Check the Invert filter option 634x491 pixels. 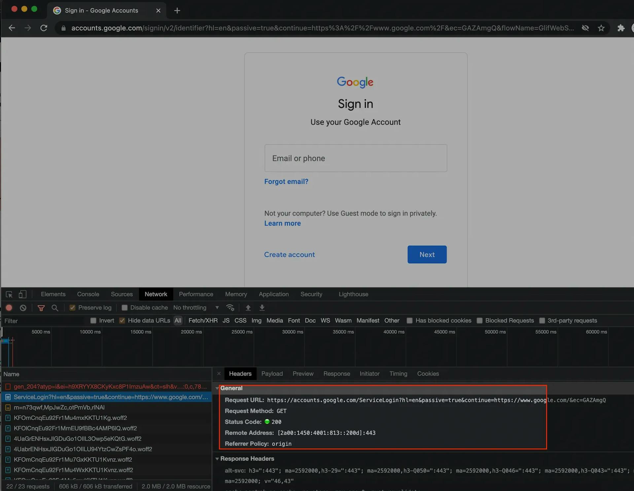[x=93, y=321]
